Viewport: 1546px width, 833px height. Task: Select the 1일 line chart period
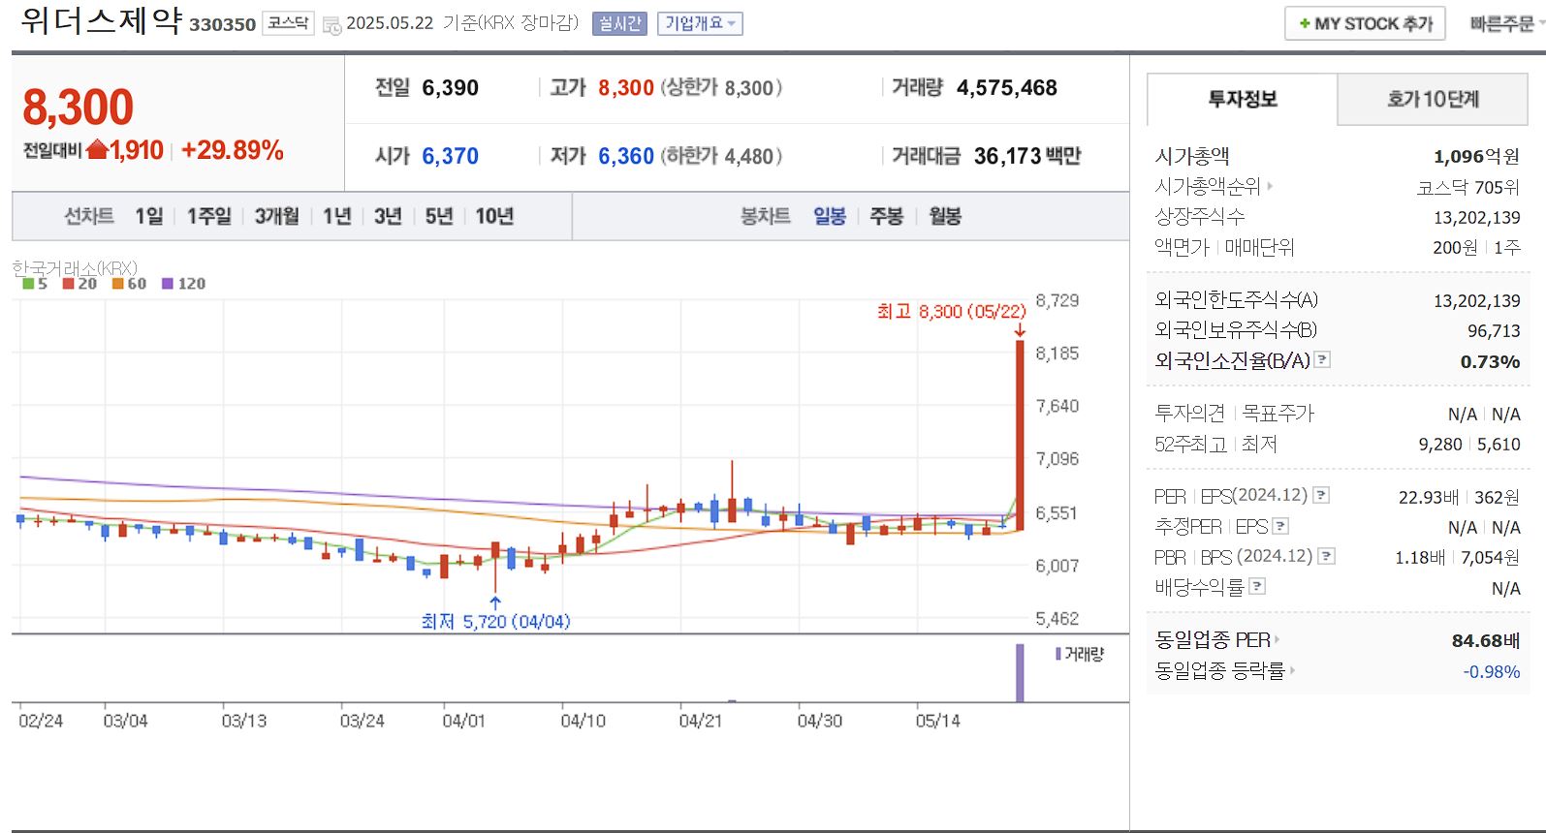pos(148,216)
